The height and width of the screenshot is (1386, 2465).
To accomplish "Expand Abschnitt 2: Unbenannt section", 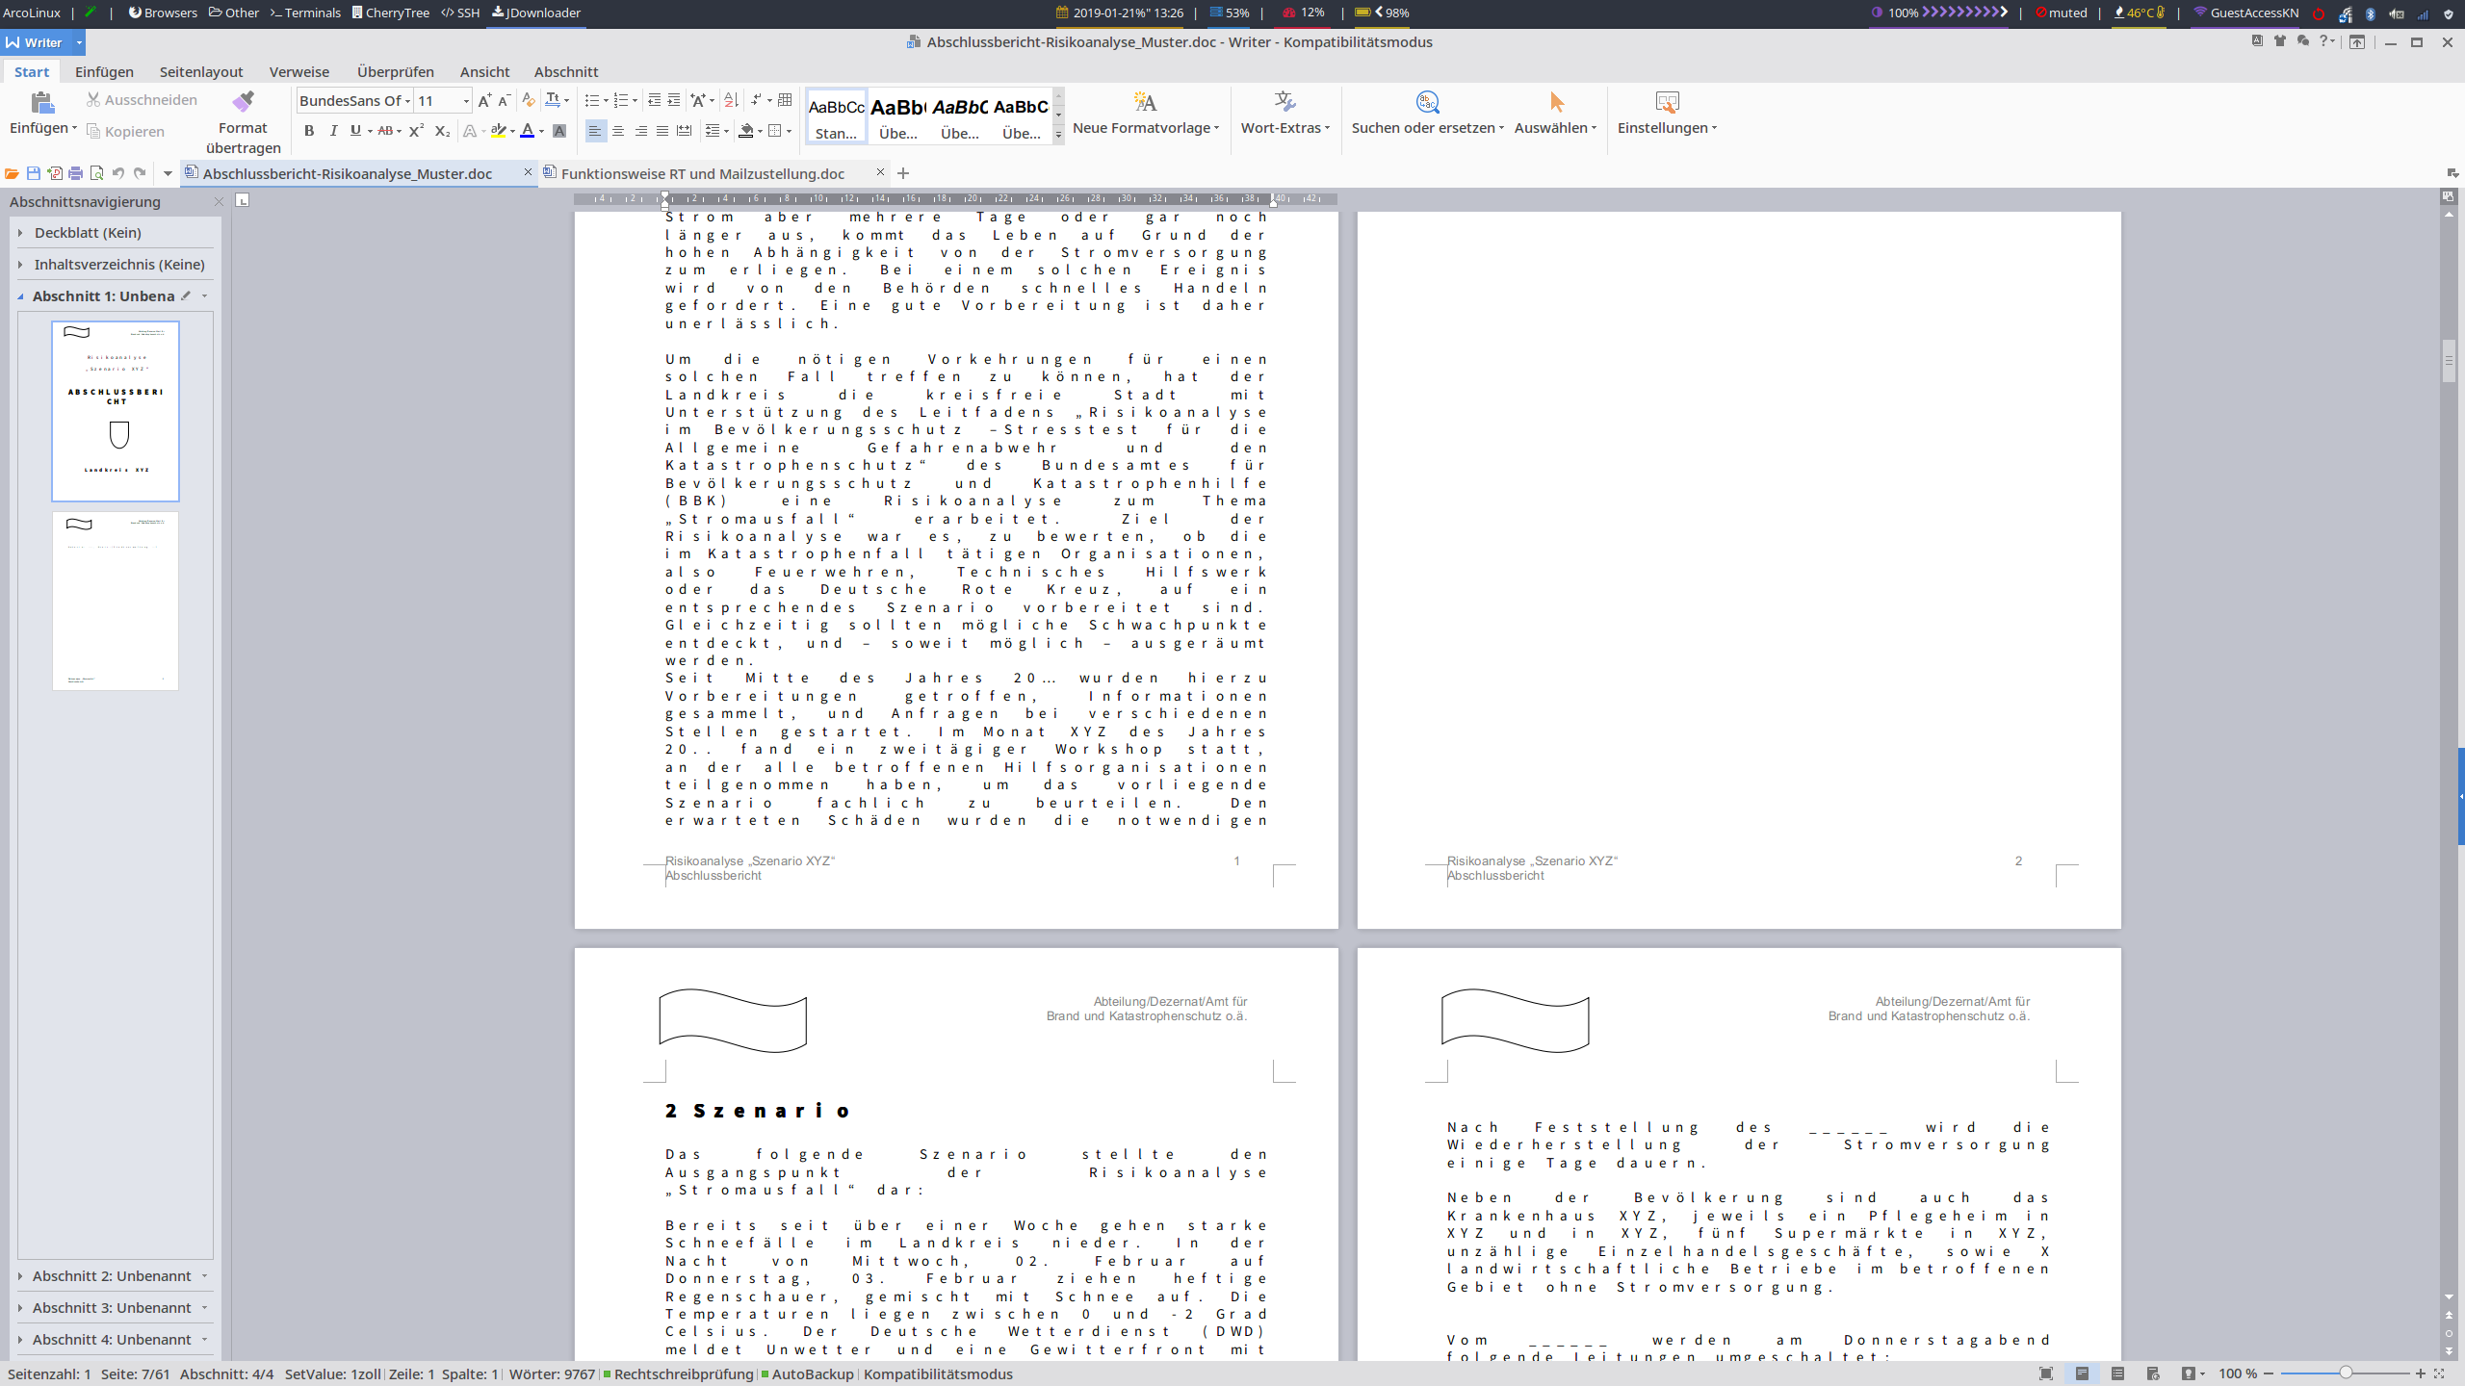I will point(20,1275).
